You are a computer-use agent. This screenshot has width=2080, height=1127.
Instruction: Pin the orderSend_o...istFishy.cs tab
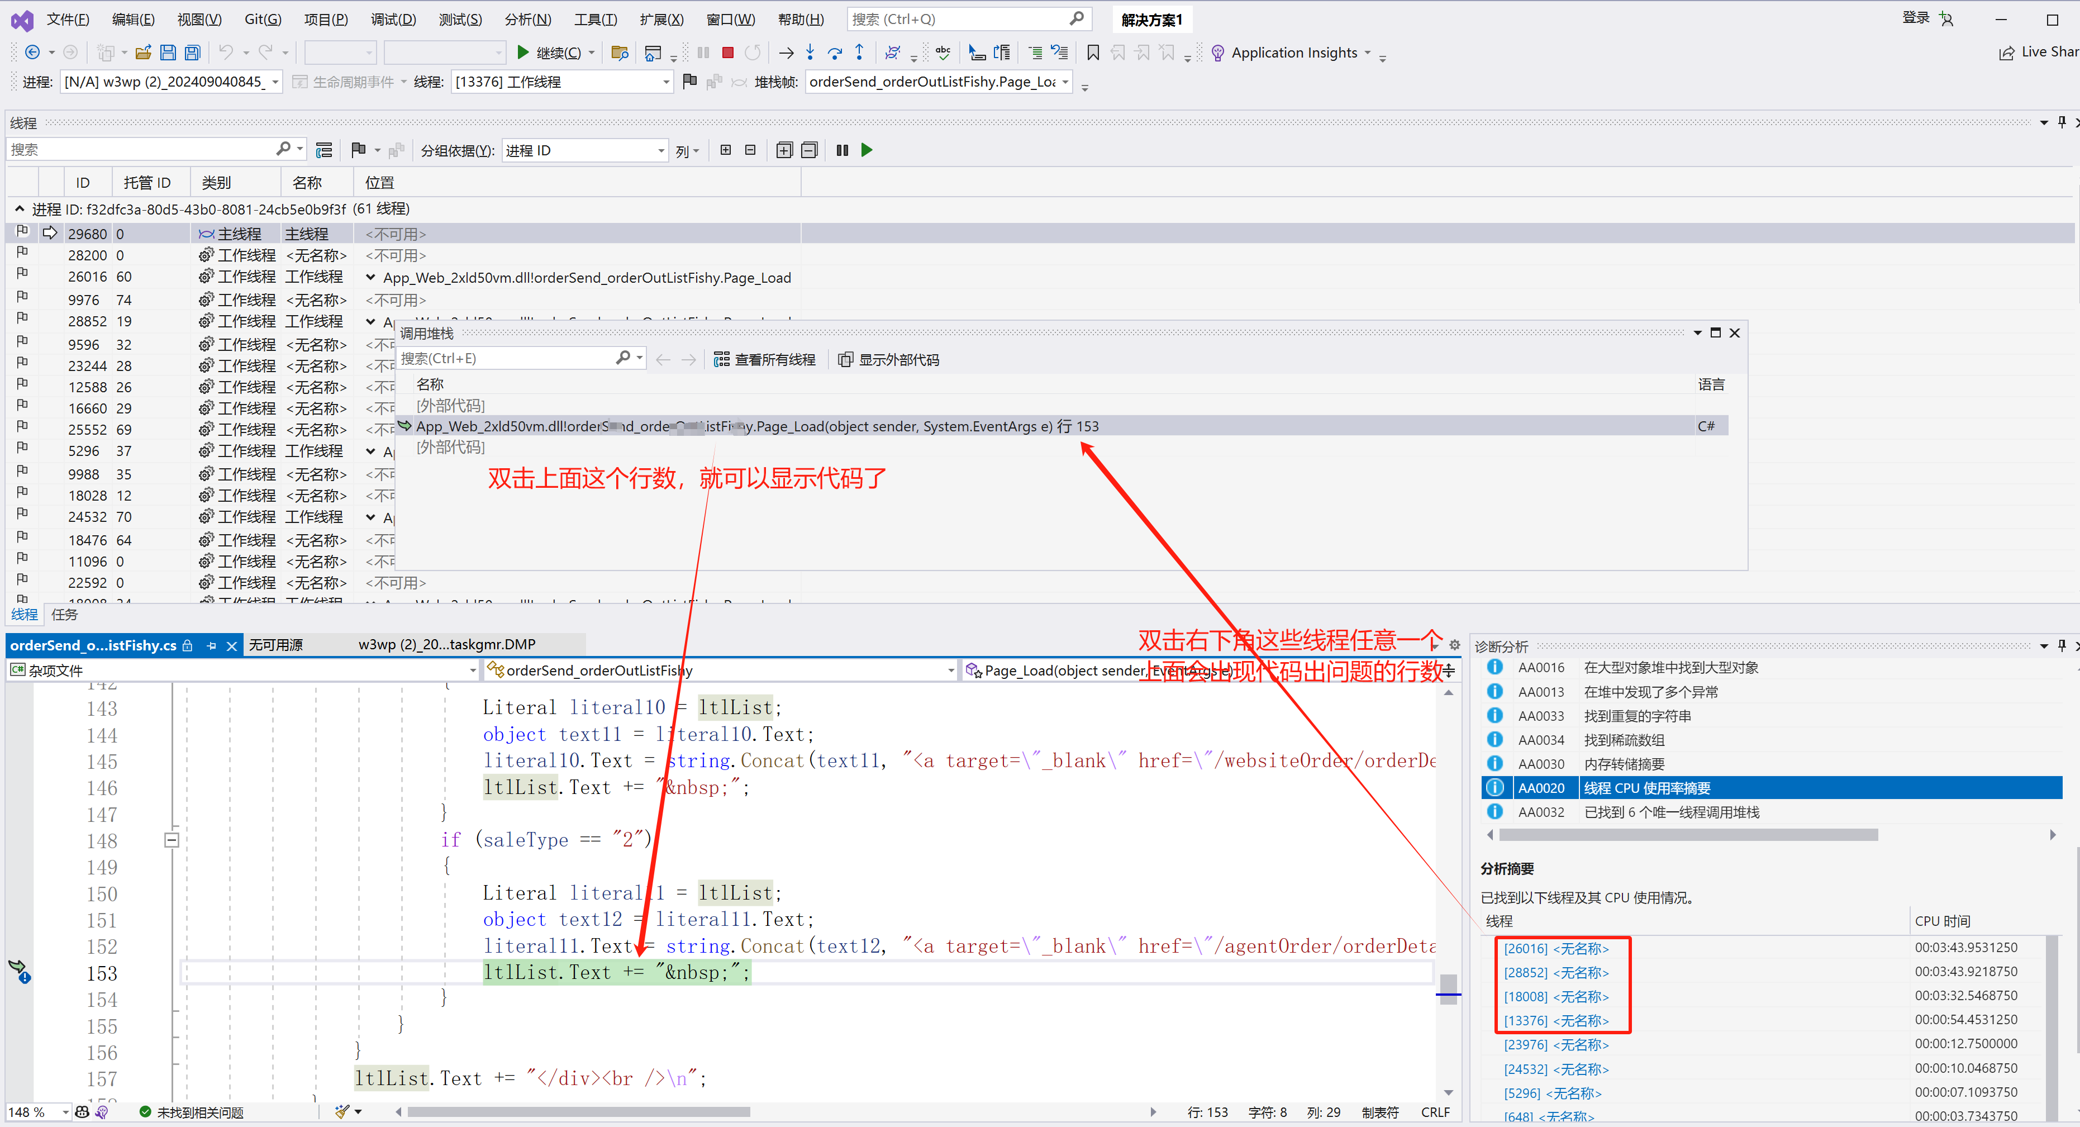212,645
